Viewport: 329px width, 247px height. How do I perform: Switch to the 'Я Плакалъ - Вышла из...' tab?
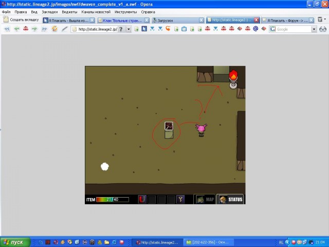tap(69, 20)
